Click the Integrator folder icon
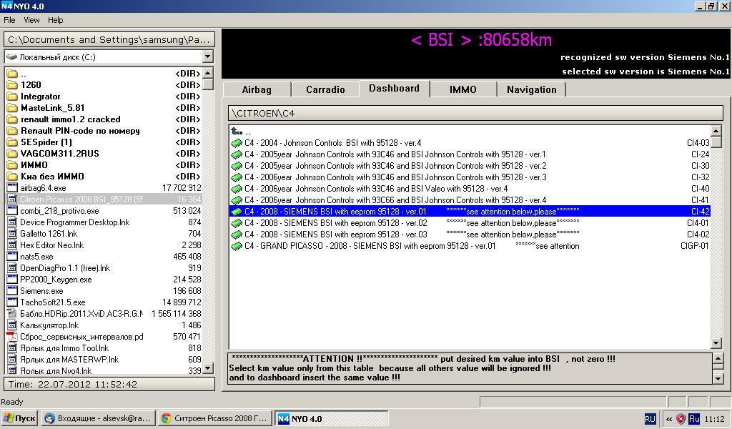Viewport: 732px width, 429px height. pos(11,97)
